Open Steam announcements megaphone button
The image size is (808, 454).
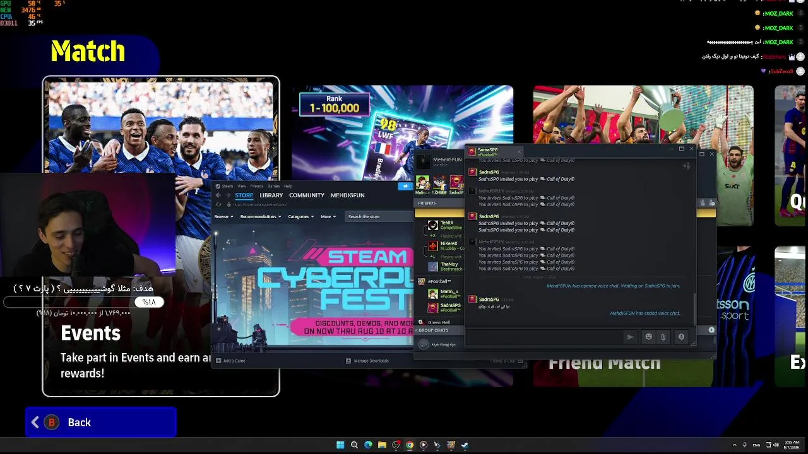click(405, 186)
